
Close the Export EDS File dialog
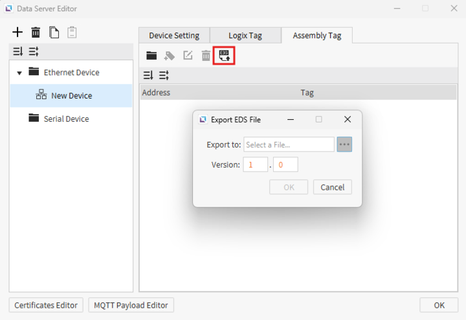(x=348, y=119)
